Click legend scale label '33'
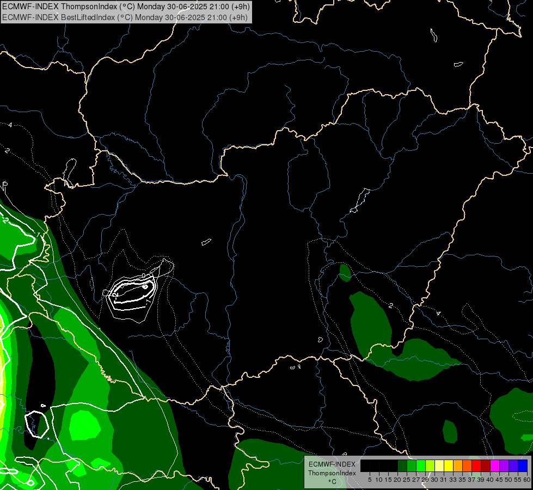Screen dimensions: 533x490 coord(453,480)
